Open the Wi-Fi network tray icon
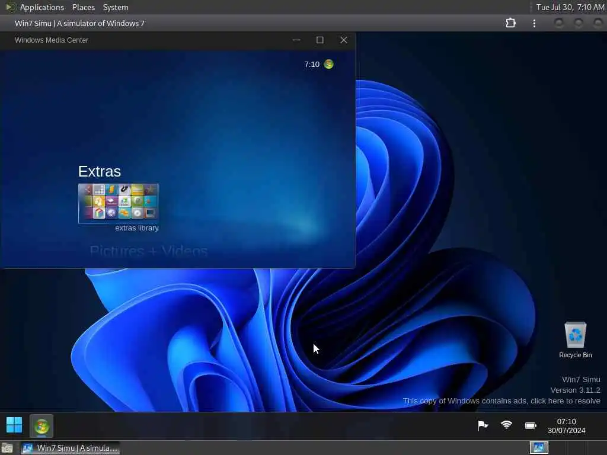The height and width of the screenshot is (455, 607). pos(506,425)
